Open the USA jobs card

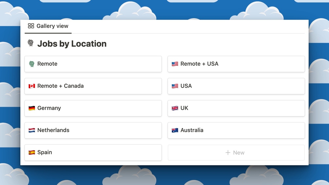(x=236, y=86)
